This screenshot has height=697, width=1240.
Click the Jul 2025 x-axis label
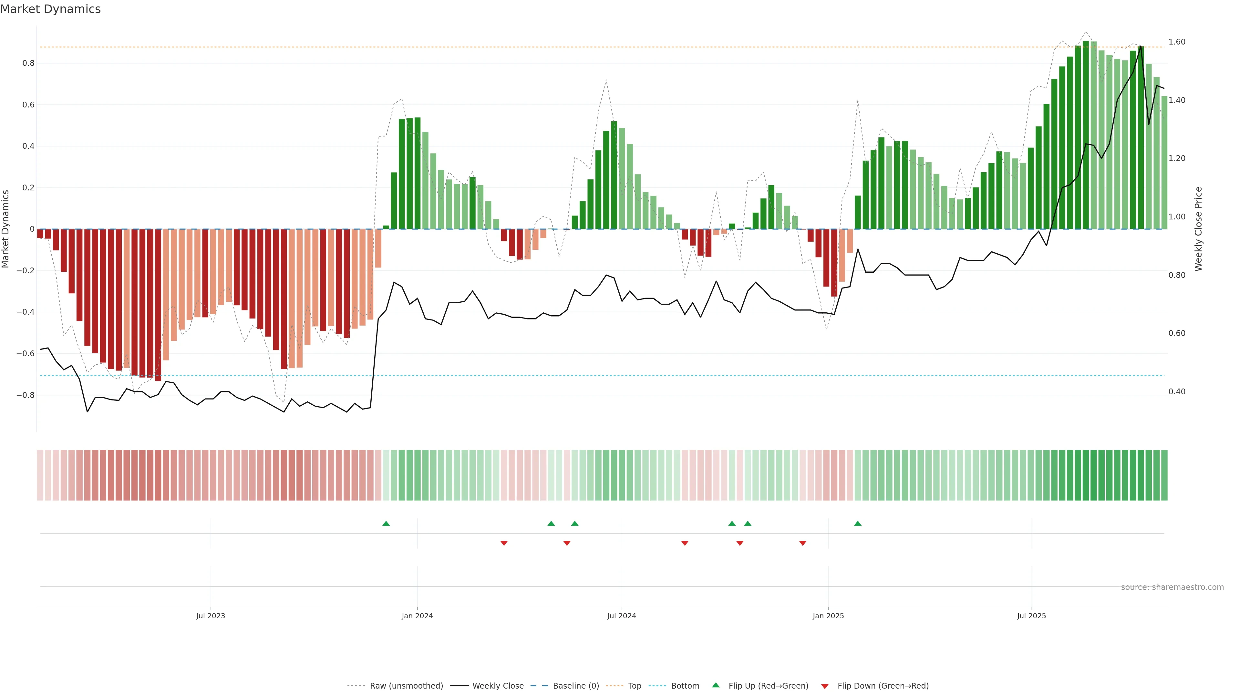pos(1032,616)
